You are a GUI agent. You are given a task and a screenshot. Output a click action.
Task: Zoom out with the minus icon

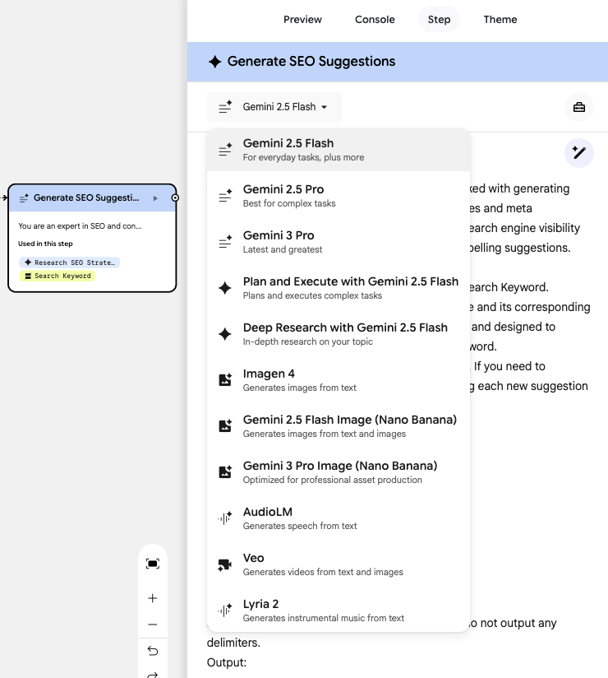click(152, 625)
